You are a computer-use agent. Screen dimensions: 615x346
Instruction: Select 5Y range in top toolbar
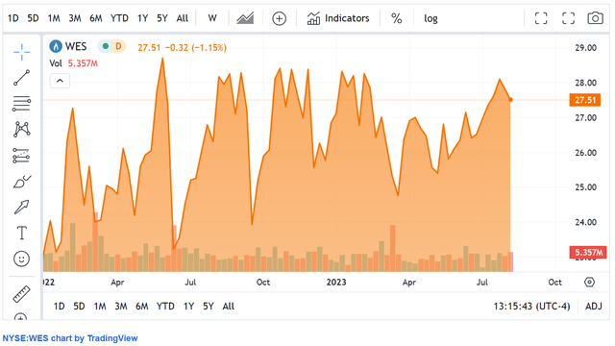[162, 18]
